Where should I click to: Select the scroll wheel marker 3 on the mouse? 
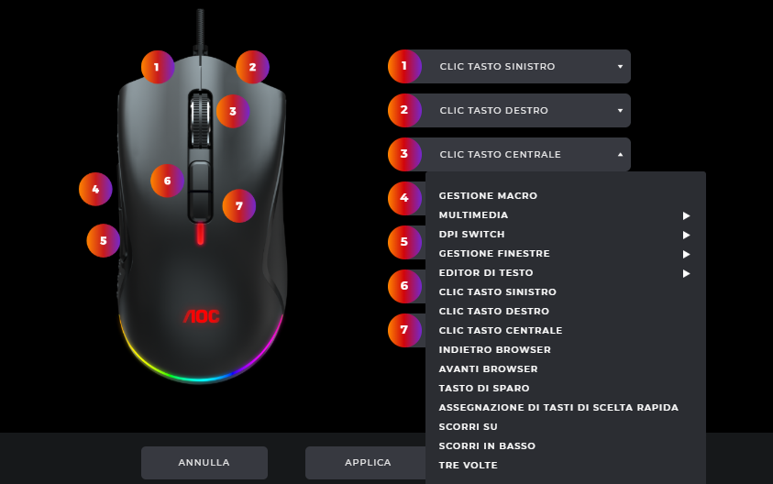click(233, 112)
